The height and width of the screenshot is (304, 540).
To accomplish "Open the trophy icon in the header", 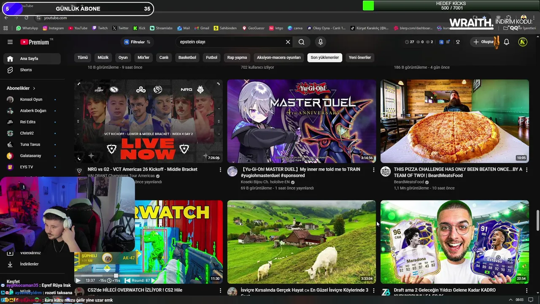I will 458,42.
